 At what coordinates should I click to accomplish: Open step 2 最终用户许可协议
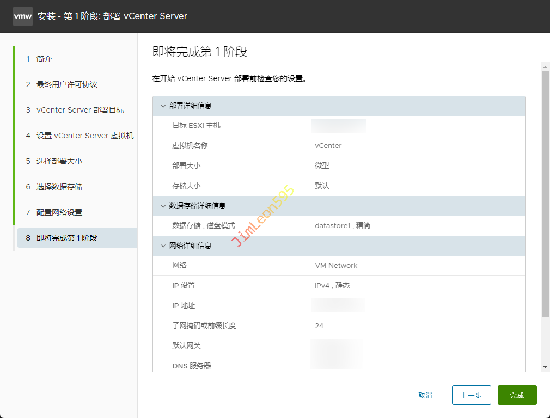[66, 84]
